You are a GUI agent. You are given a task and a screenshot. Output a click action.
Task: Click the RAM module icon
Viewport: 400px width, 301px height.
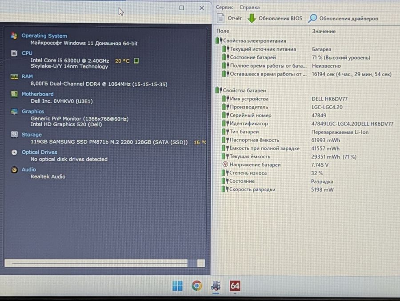point(14,76)
